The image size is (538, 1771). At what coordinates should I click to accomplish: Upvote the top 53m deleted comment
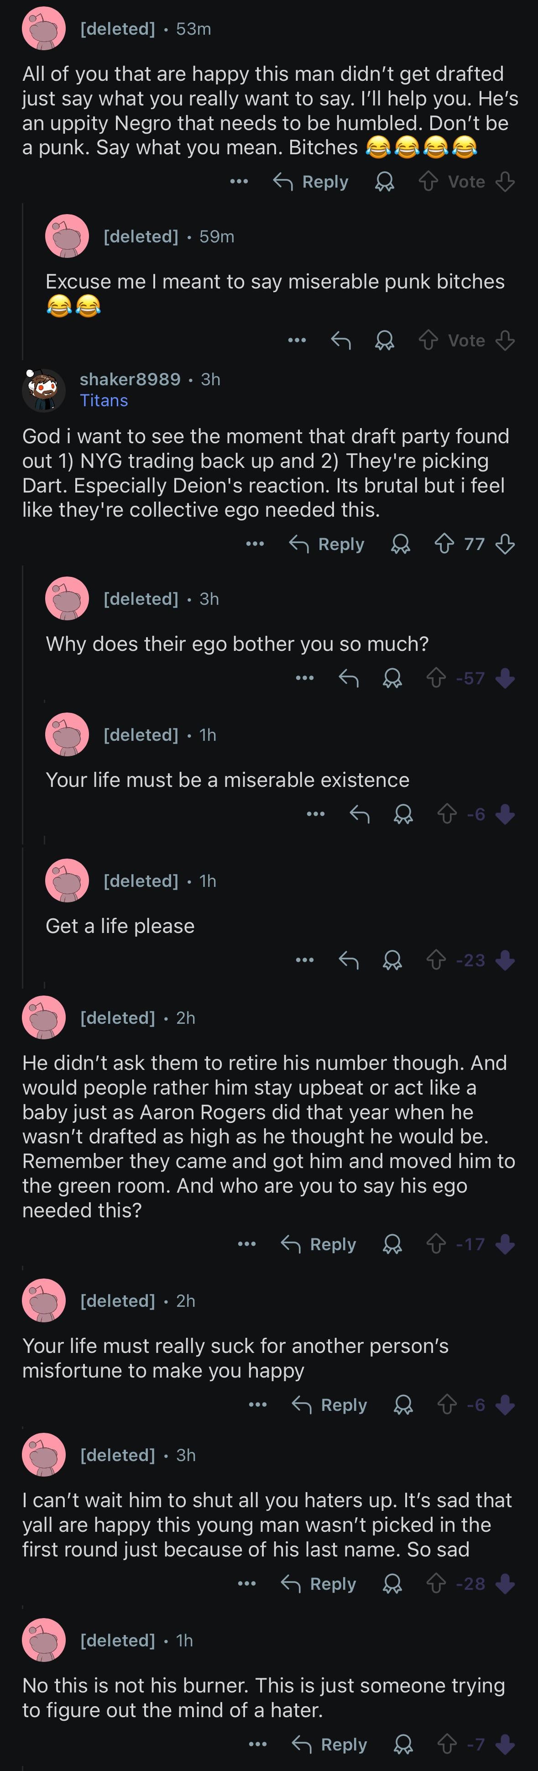coord(428,182)
